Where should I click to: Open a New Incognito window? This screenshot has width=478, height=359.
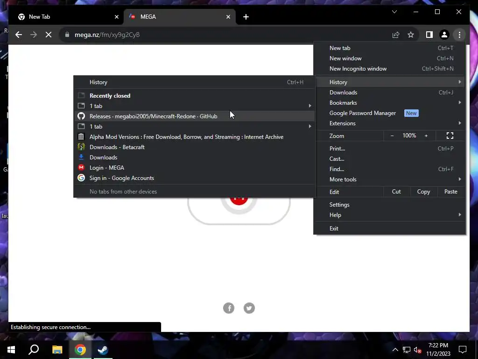point(390,69)
